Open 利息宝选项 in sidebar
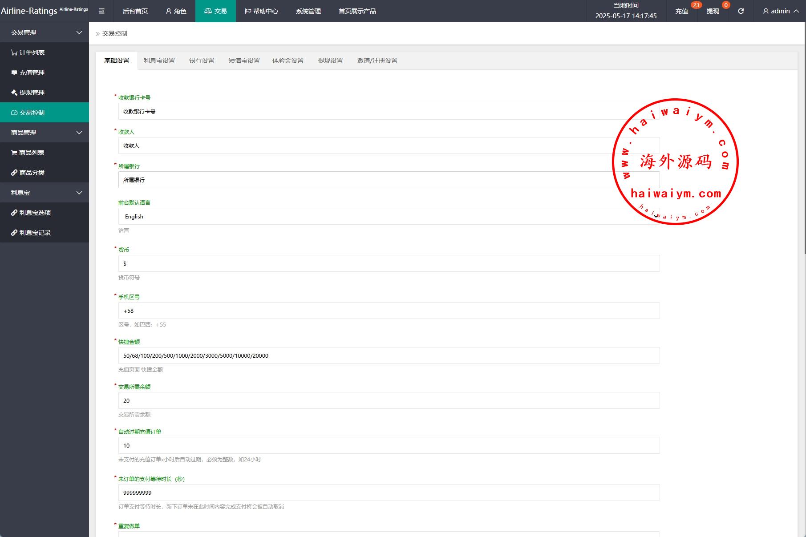The image size is (806, 537). coord(31,213)
